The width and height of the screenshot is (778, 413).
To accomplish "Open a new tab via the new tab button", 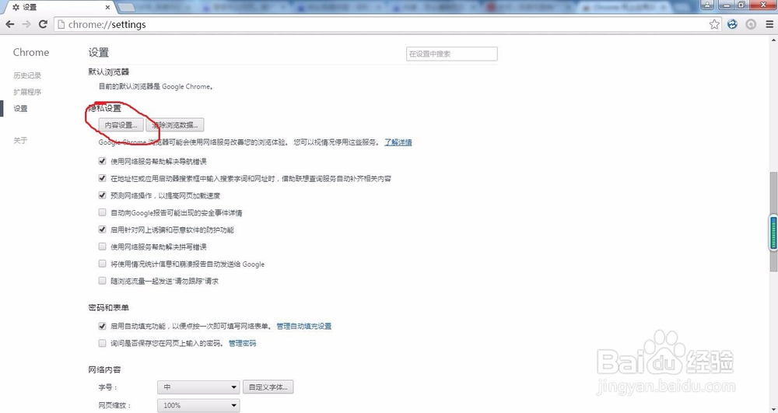I will (x=127, y=8).
